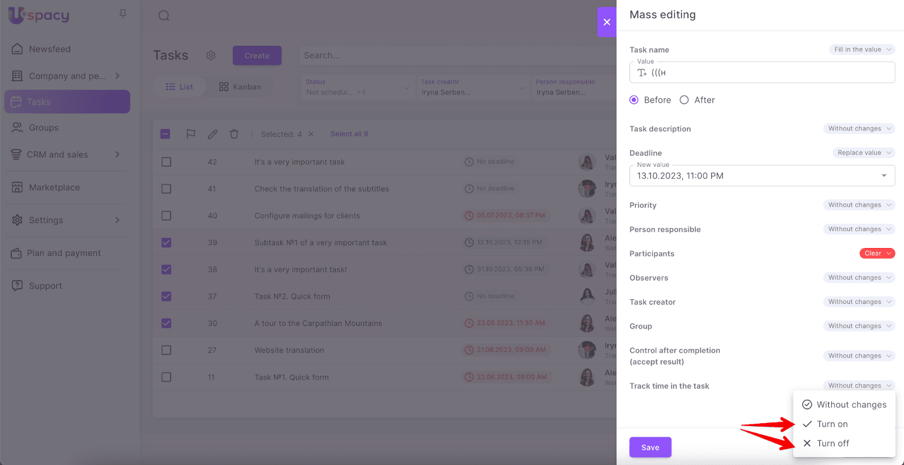Open Deadline 'Replace value' dropdown

(863, 153)
